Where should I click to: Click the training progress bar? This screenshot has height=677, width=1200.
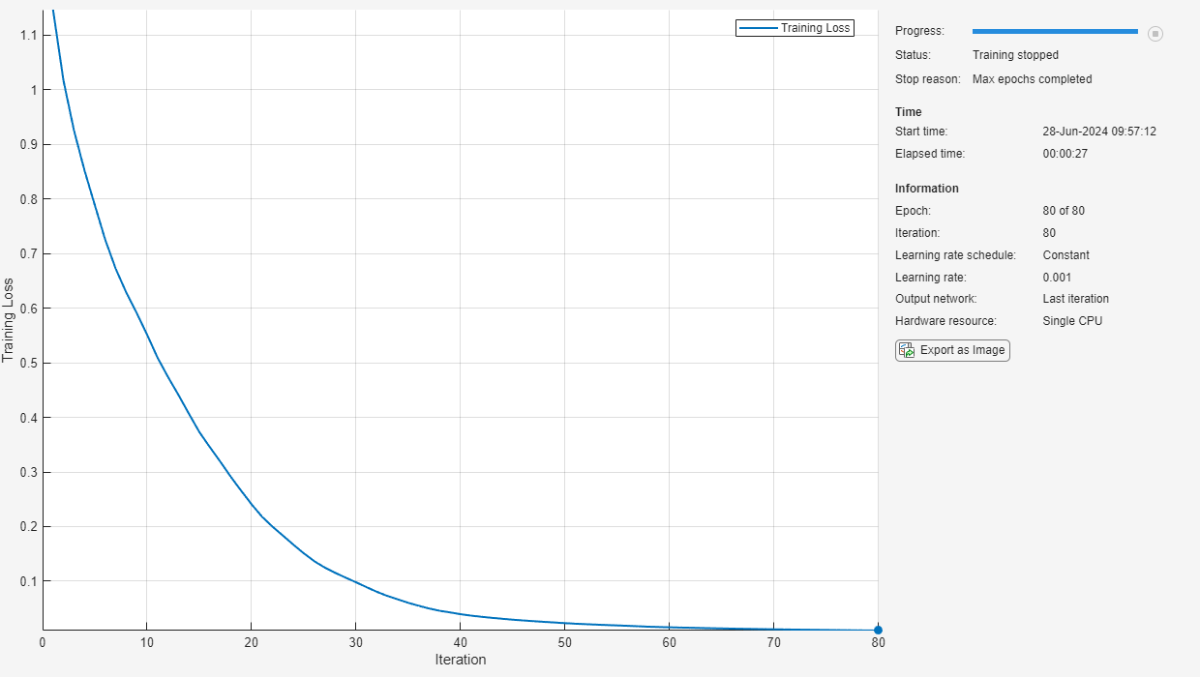1055,32
